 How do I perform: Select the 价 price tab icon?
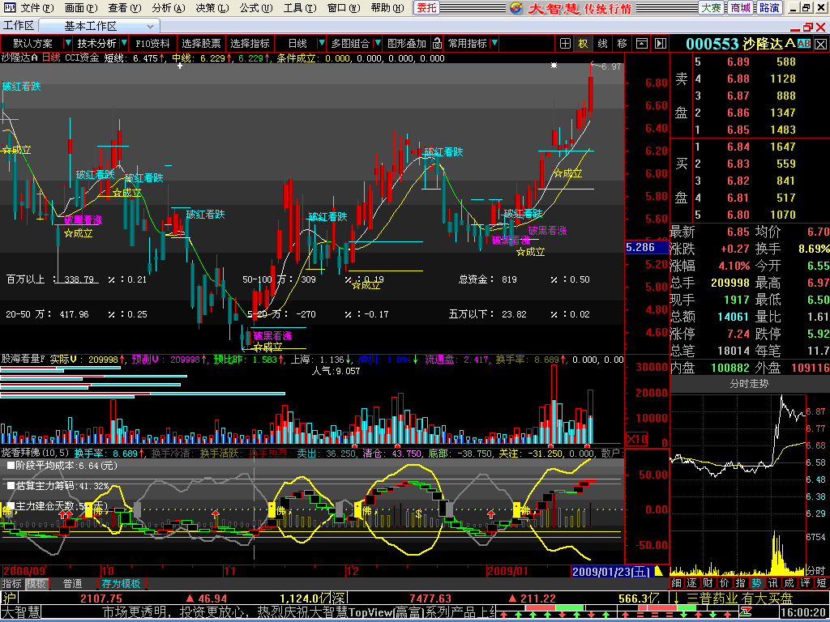(x=725, y=583)
